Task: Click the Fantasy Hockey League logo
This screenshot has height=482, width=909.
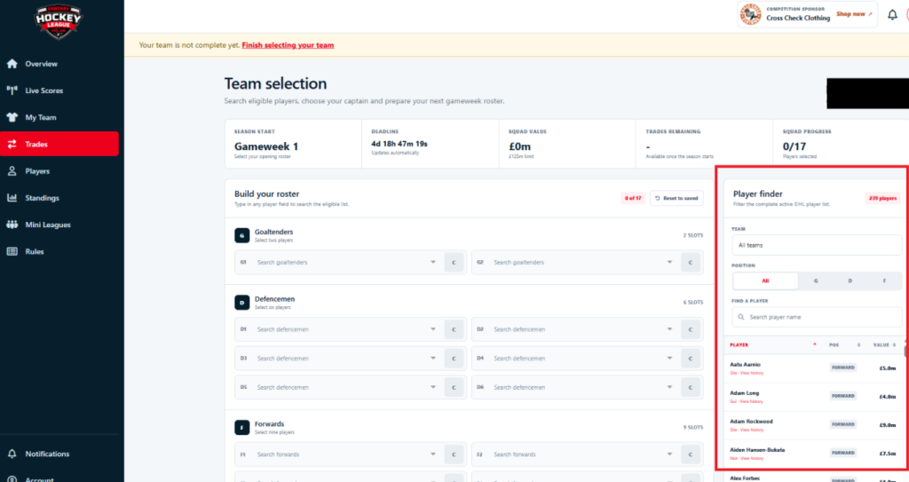Action: click(x=58, y=21)
